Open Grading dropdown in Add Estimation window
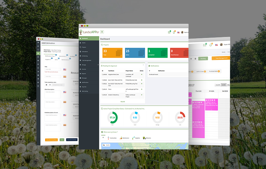 tap(73, 56)
